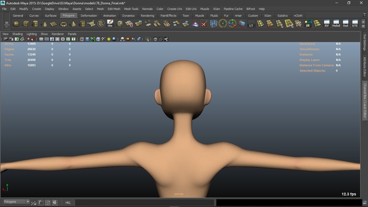Open the panel Lighting menu
This screenshot has width=368, height=207.
click(32, 34)
